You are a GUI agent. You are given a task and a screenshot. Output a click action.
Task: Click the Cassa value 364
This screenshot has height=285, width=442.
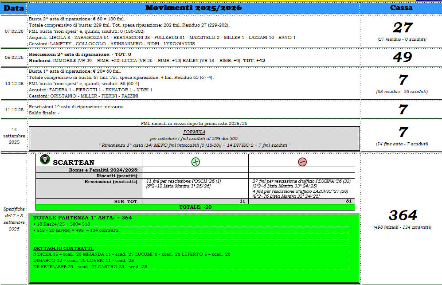click(x=403, y=215)
